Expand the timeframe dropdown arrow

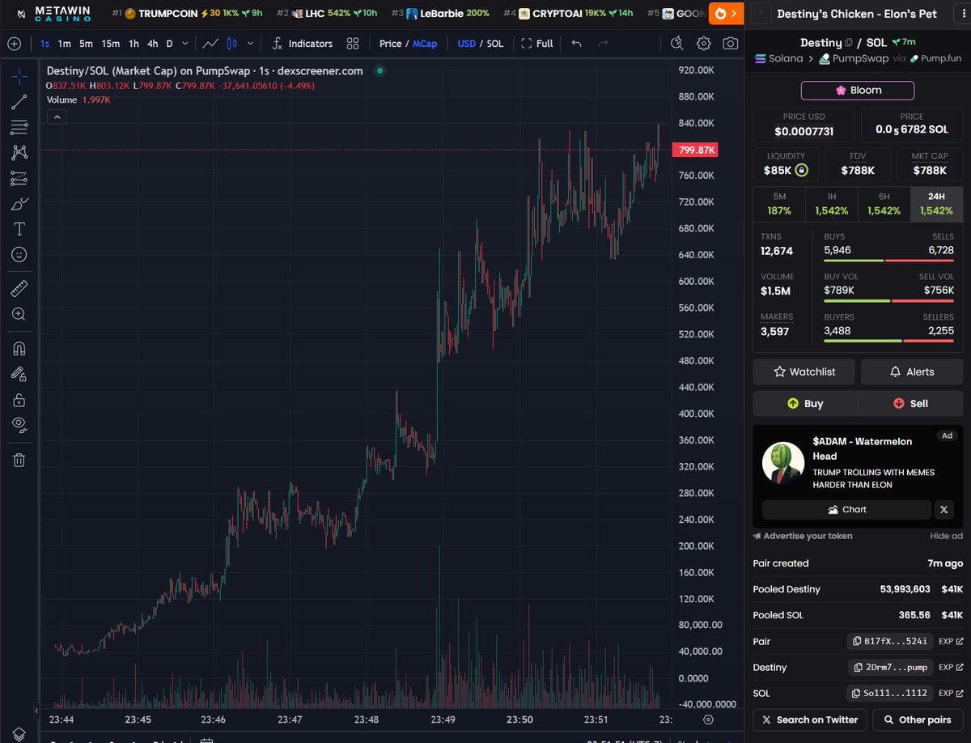186,44
